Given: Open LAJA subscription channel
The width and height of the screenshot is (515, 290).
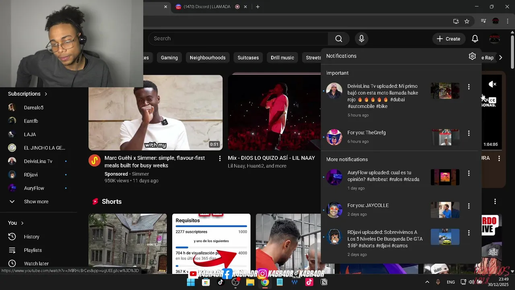Looking at the screenshot, I should click(x=30, y=135).
